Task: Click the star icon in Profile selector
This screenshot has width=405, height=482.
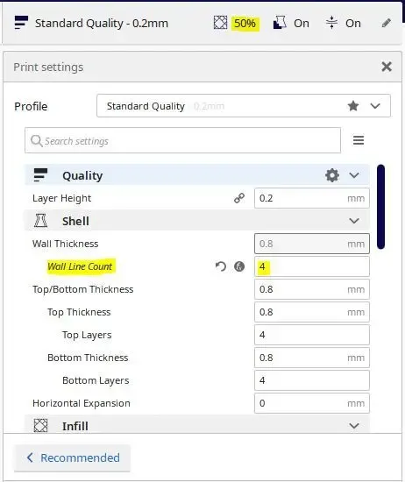Action: click(x=353, y=106)
